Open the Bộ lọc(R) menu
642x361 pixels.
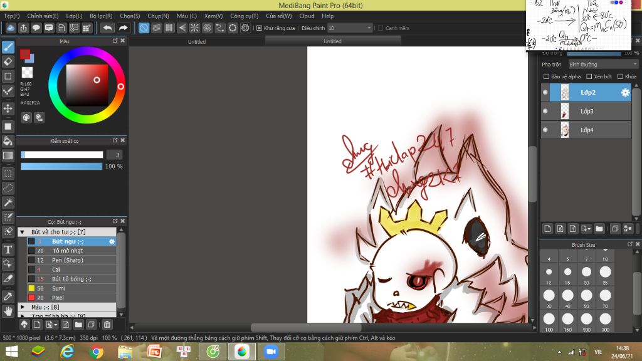[x=101, y=16]
